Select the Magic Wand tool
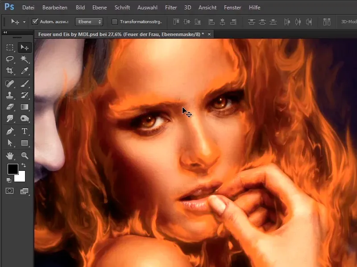 click(25, 59)
